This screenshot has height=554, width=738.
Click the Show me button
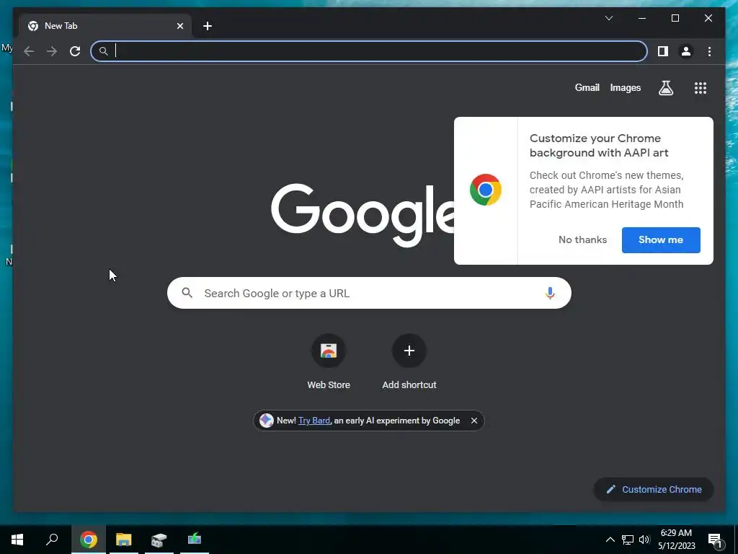(661, 239)
